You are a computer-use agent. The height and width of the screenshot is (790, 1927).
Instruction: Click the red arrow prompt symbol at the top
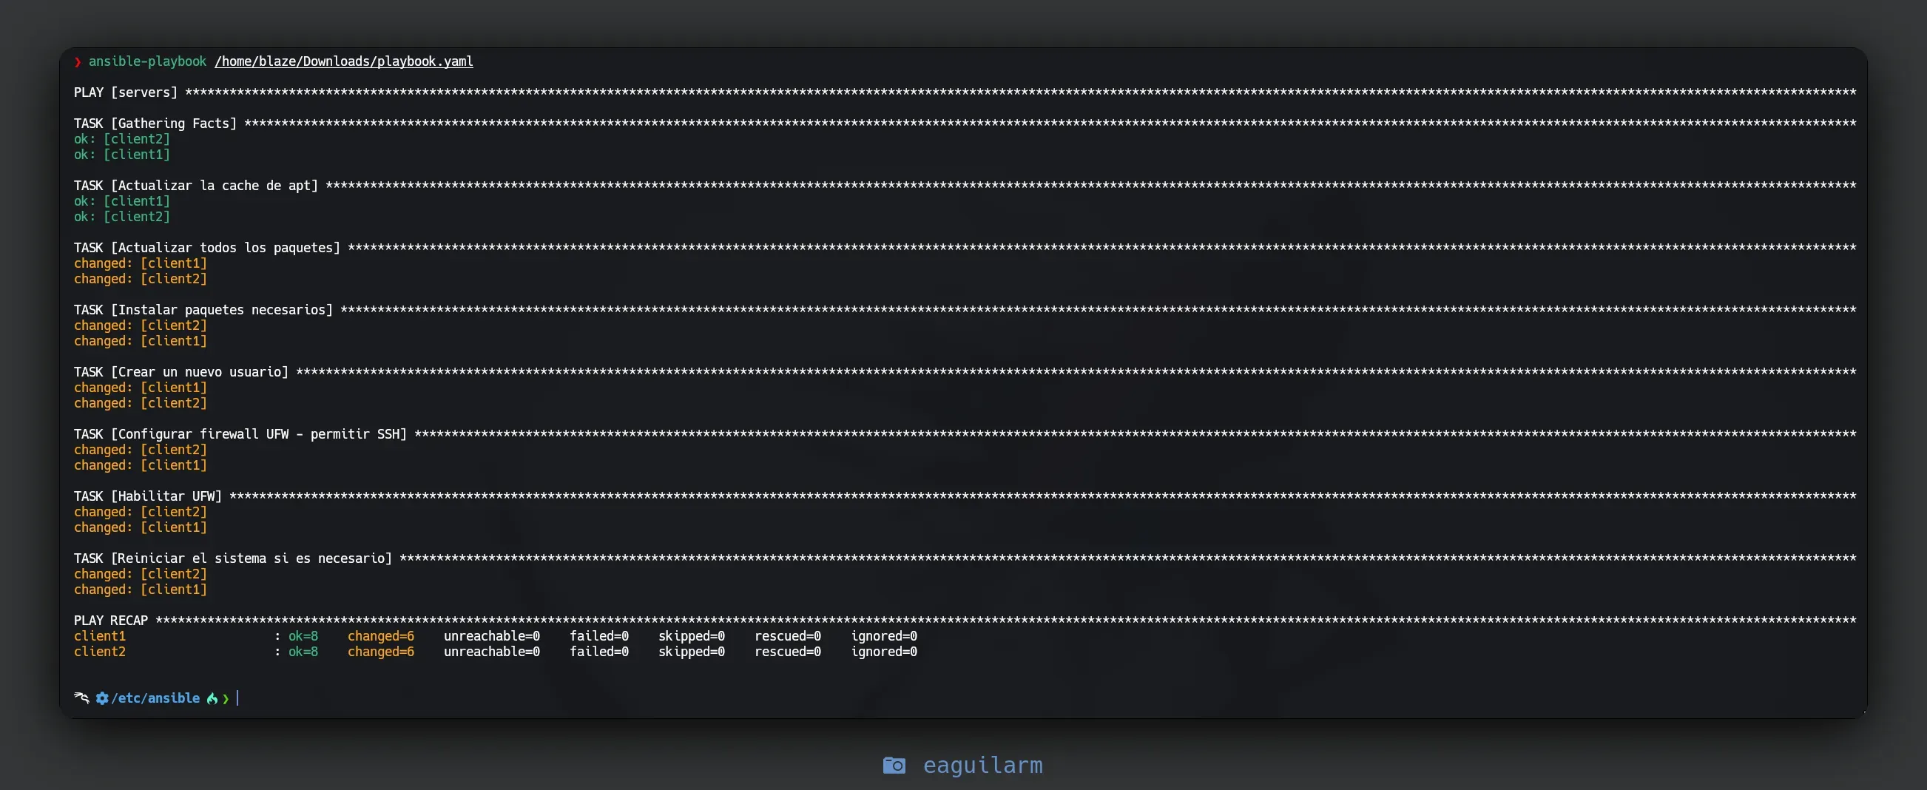78,61
